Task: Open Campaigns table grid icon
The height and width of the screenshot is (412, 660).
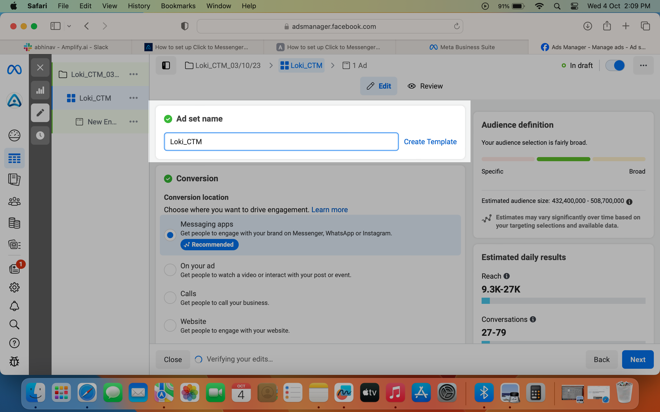Action: pos(14,158)
